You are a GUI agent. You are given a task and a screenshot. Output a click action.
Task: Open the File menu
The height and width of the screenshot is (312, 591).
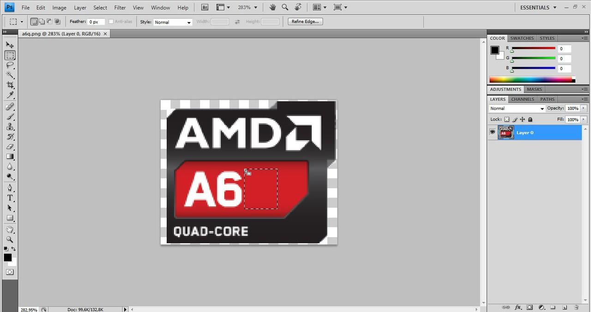25,7
